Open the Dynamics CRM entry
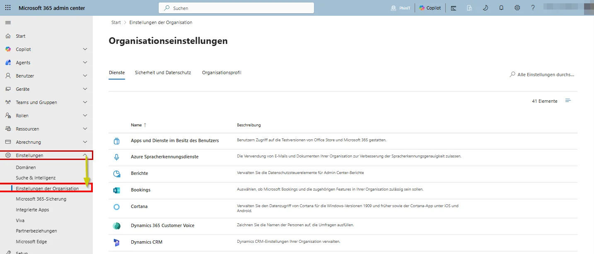This screenshot has width=594, height=254. tap(147, 242)
